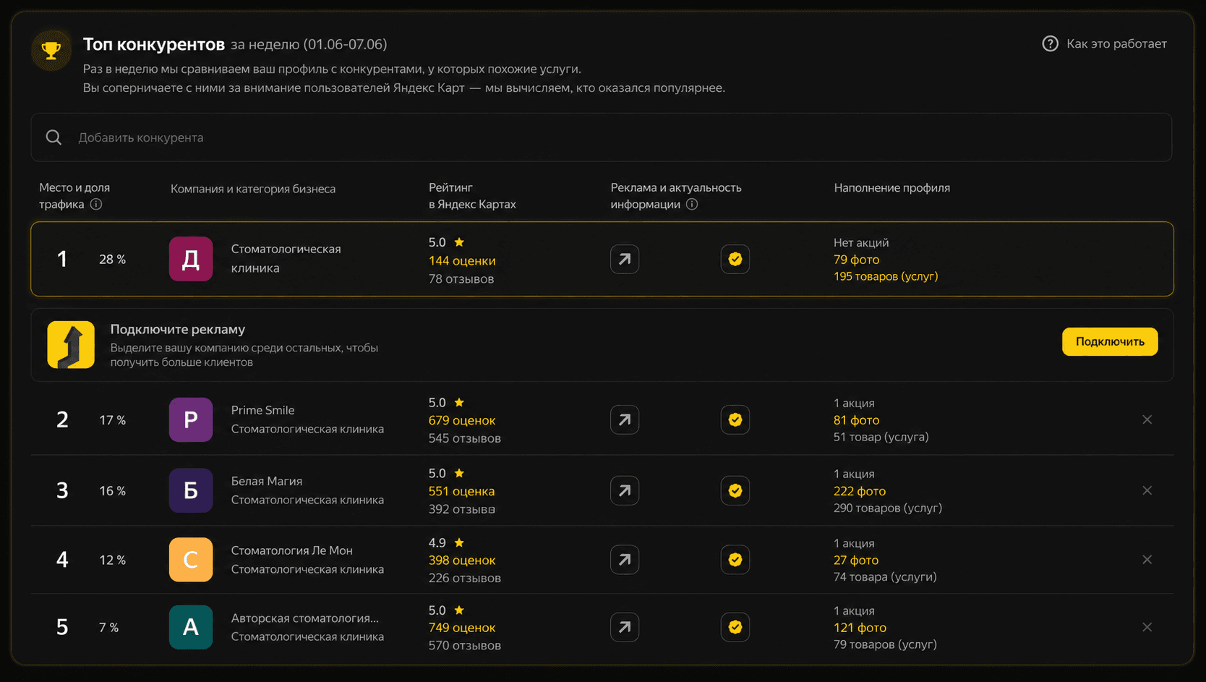Click the 290 товаров (услуг) text
Image resolution: width=1206 pixels, height=682 pixels.
[x=888, y=508]
